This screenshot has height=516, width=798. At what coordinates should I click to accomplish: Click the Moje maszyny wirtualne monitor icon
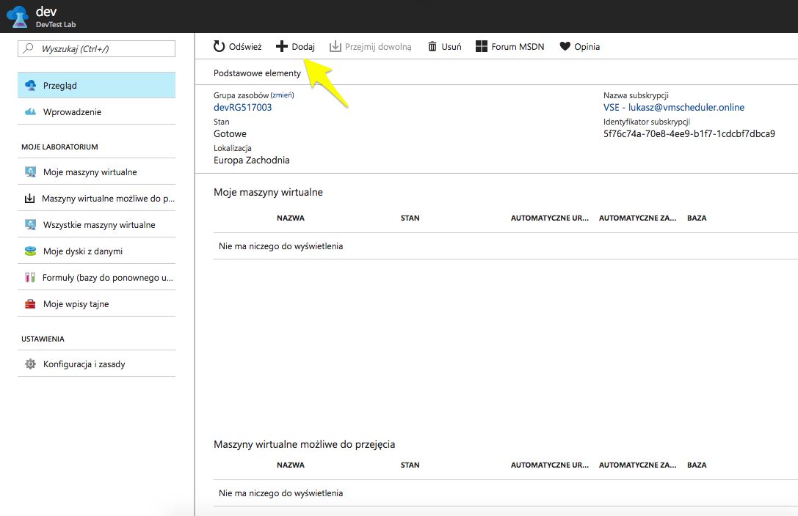pyautogui.click(x=31, y=172)
